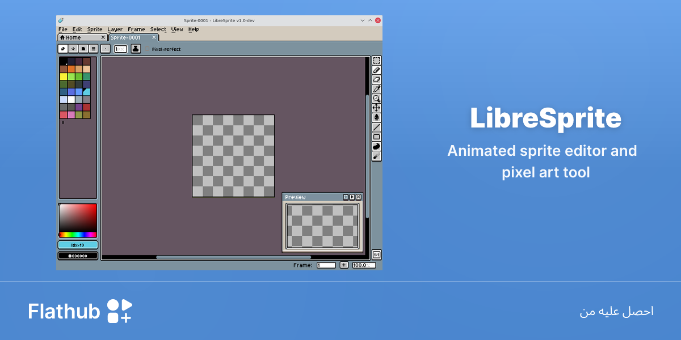Pick the pink palette swatch
Screen dimensions: 681x340
coord(71,114)
